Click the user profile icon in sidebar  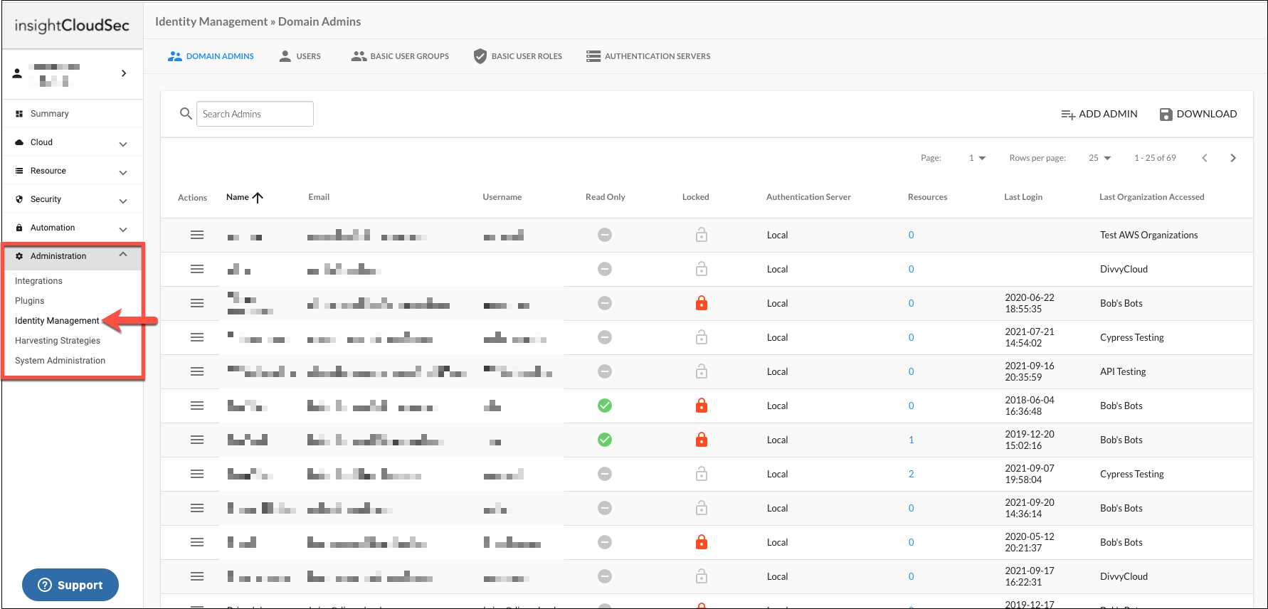coord(18,73)
